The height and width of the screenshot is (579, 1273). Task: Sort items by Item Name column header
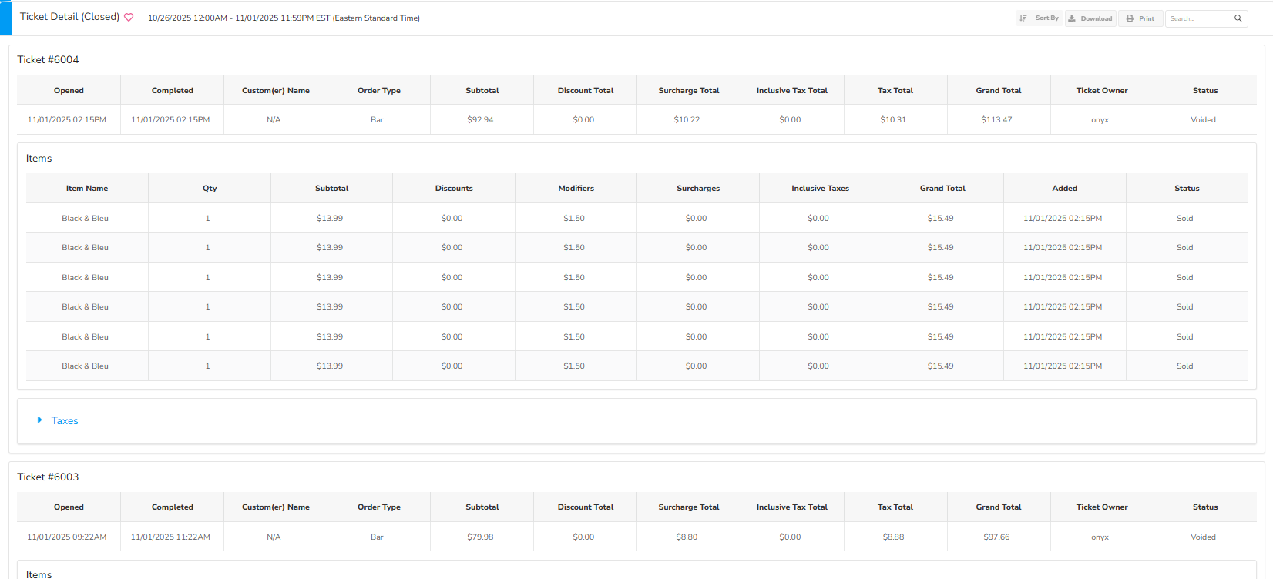click(87, 189)
